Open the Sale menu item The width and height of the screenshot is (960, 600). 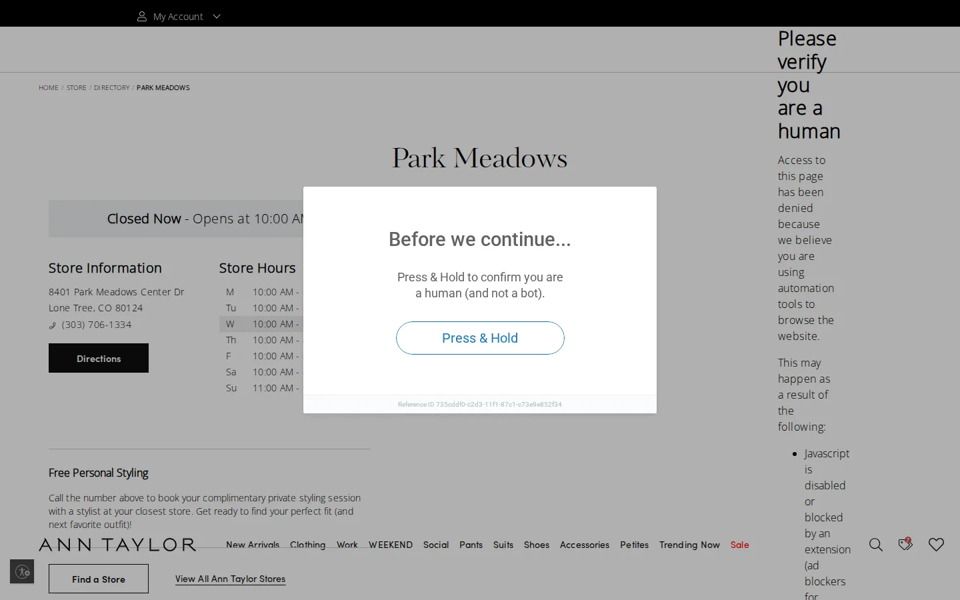click(x=740, y=545)
